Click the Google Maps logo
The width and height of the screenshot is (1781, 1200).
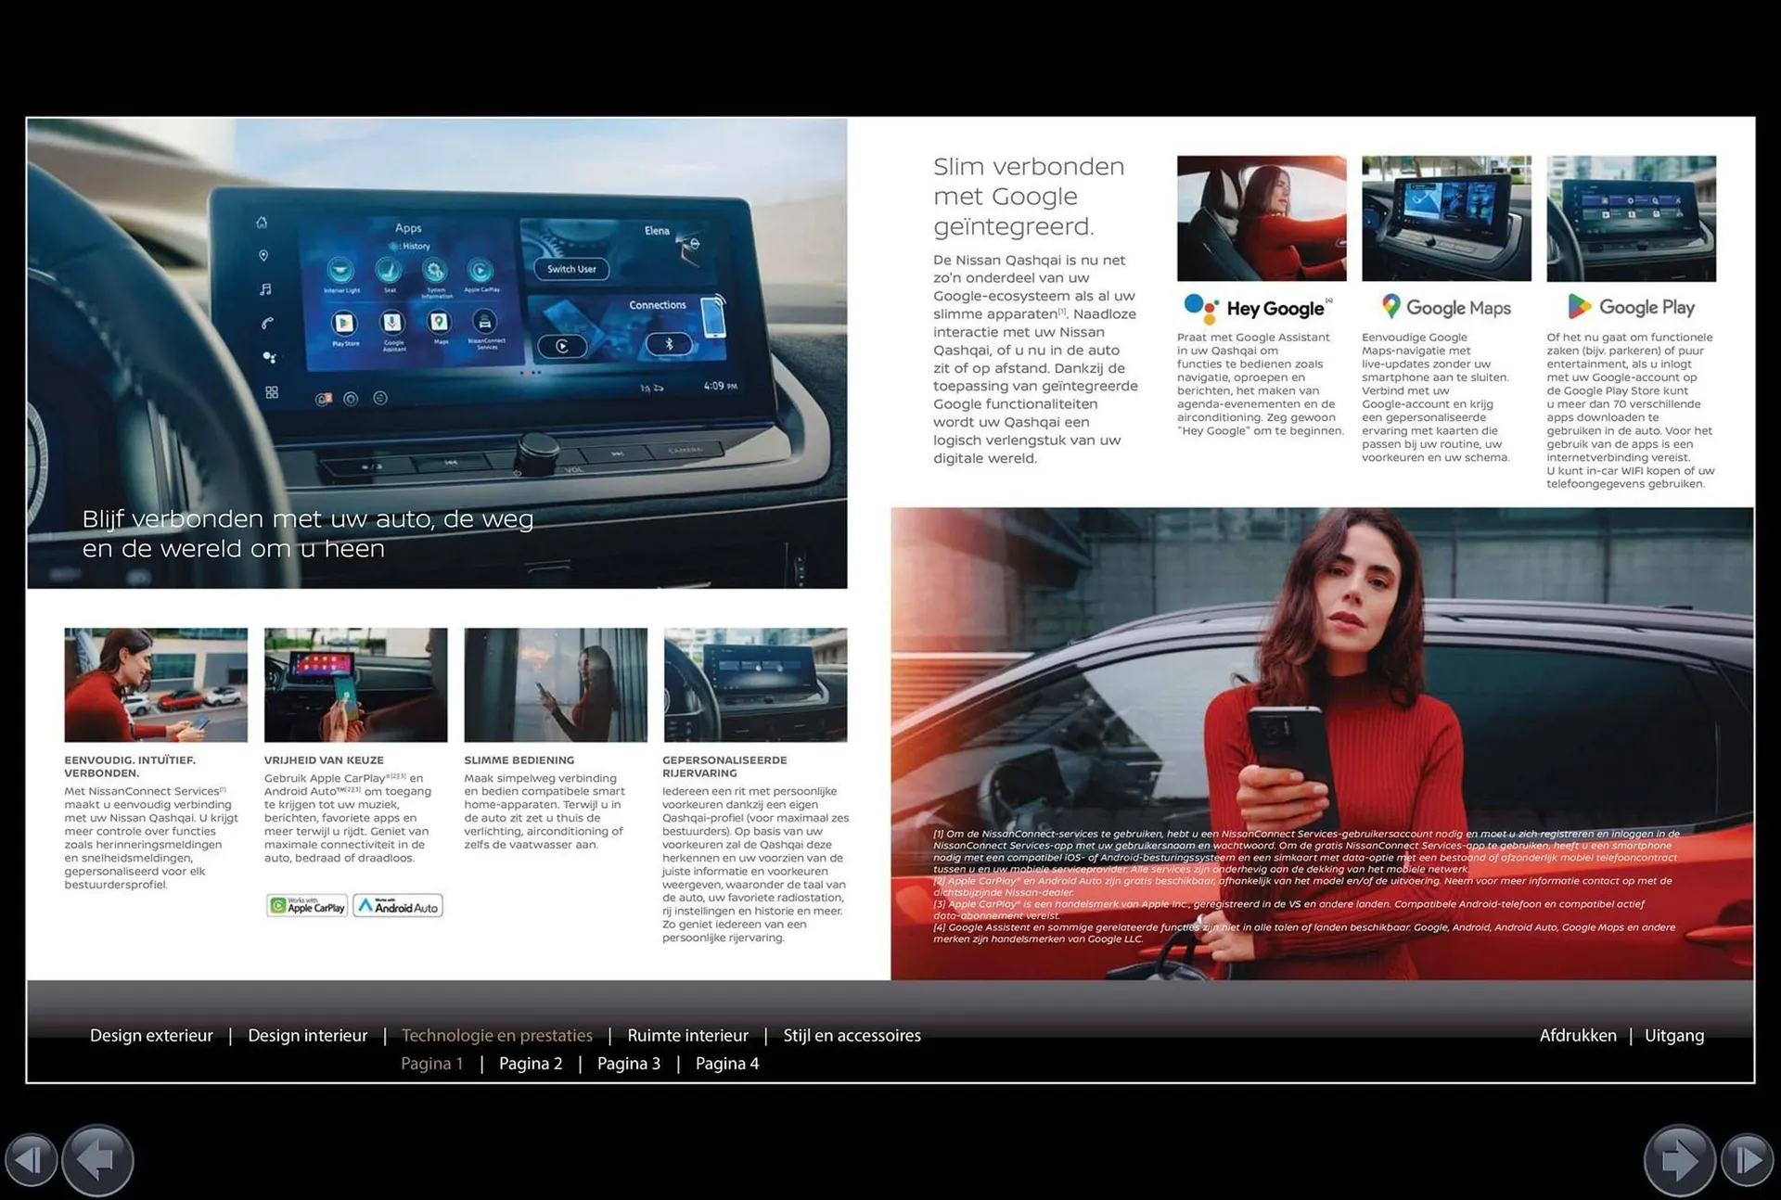1445,307
